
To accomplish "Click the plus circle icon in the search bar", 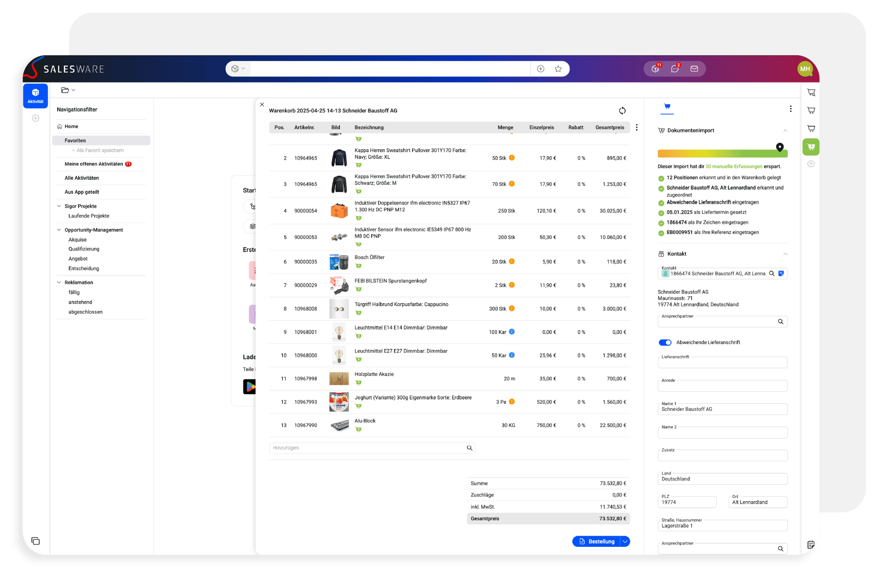I will click(541, 69).
